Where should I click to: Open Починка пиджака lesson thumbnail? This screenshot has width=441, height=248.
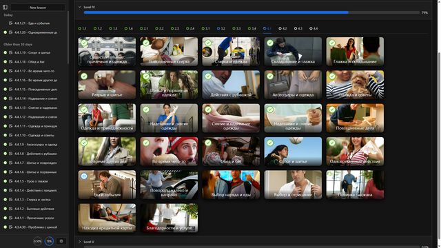[x=355, y=185]
